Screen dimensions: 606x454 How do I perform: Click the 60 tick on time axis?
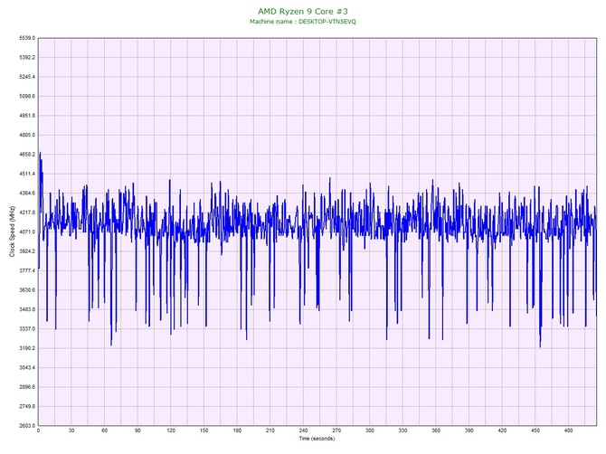tap(104, 430)
